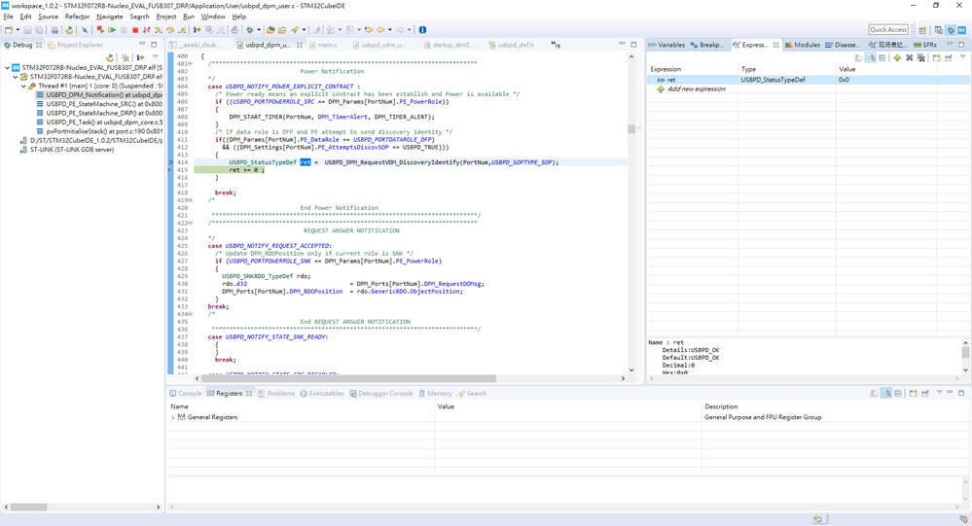The image size is (972, 526).
Task: Open the Refactor menu
Action: pos(78,17)
